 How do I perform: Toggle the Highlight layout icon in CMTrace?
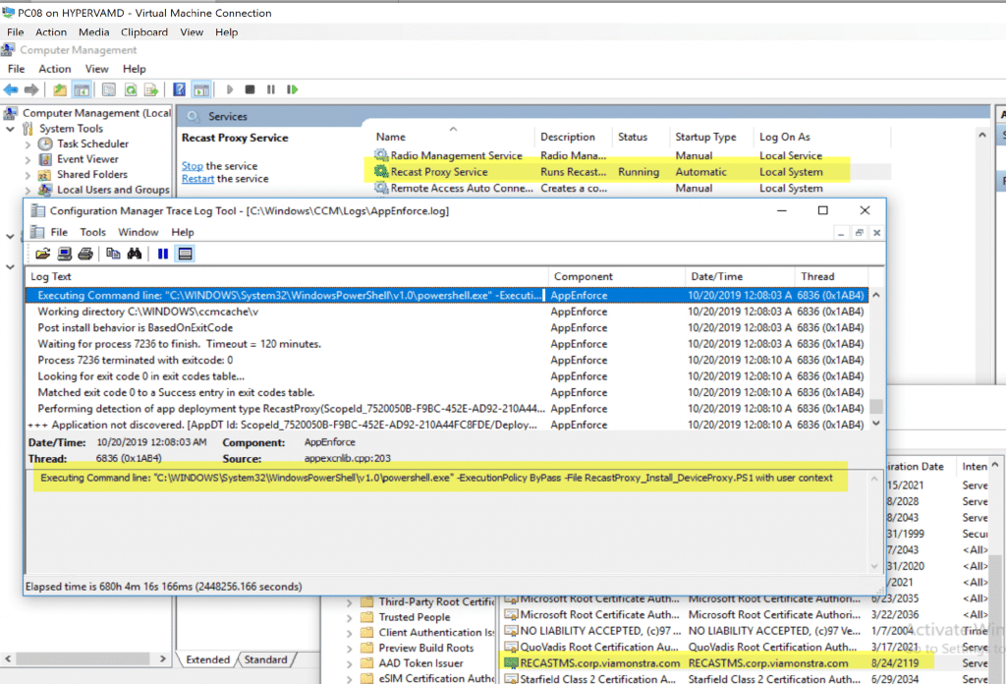pos(184,253)
